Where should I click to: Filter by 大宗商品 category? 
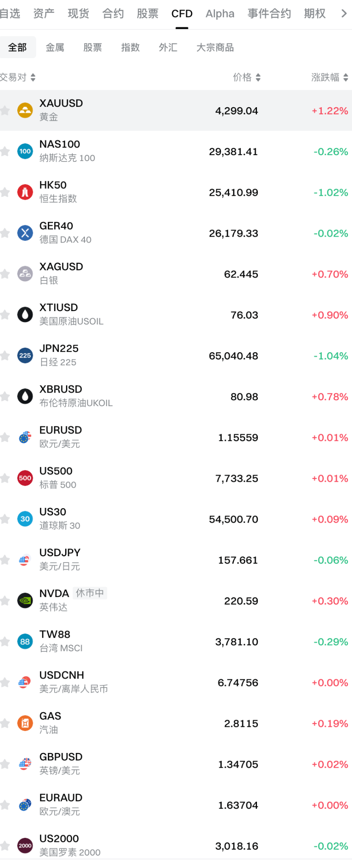coord(215,48)
